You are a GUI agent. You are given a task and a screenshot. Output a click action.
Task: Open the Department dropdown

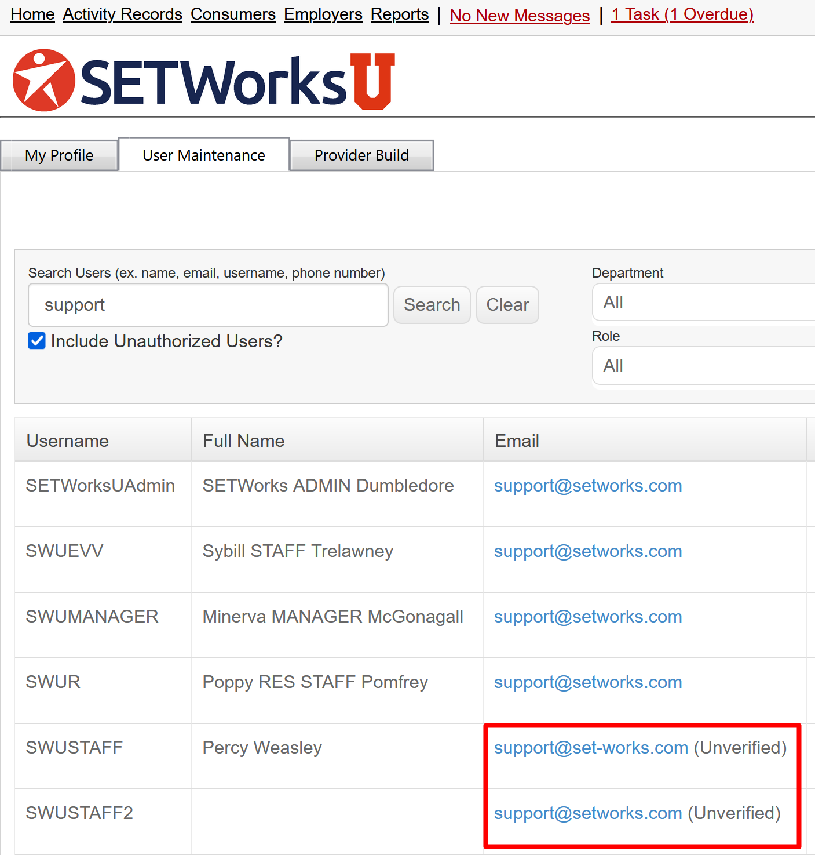(703, 302)
